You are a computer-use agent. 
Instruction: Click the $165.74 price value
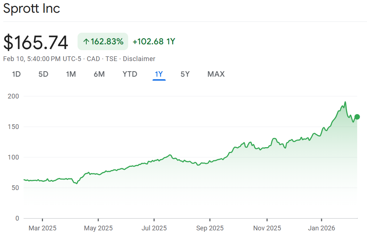click(36, 43)
